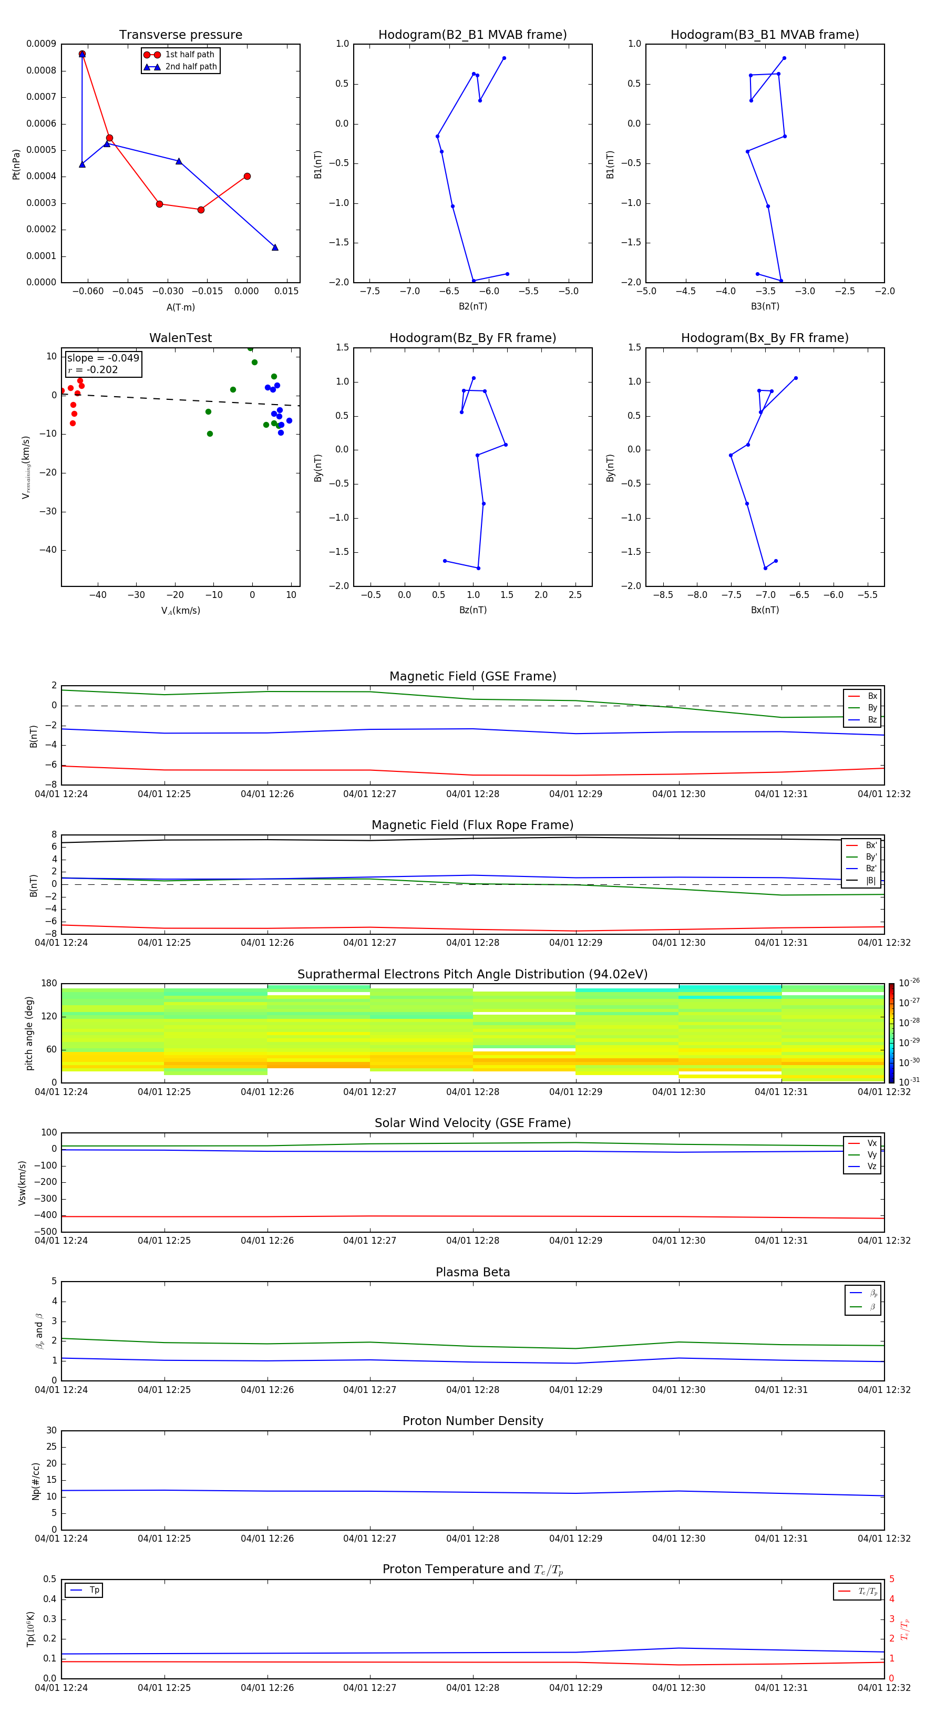Viewport: 946px width, 1734px height.
Task: Click the red circle at A = 0.000 in the Transverse pressure plot
Action: coord(247,177)
